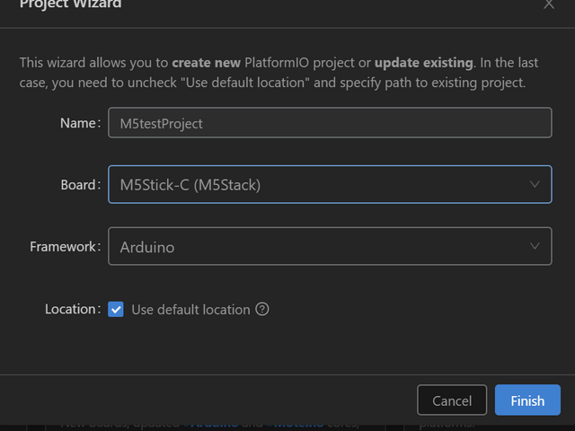Click the Framework field chevron arrow
This screenshot has width=575, height=431.
pyautogui.click(x=535, y=246)
